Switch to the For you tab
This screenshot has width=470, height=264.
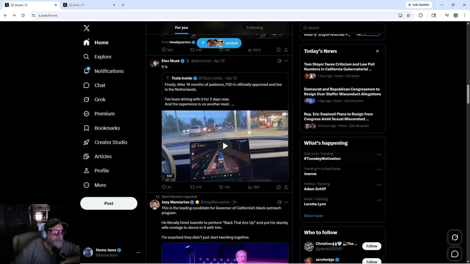coord(181,27)
